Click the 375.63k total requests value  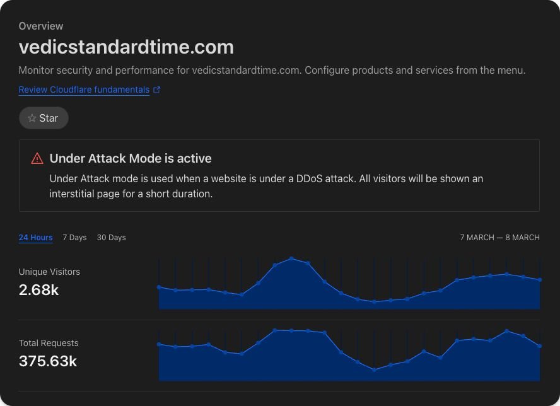tap(48, 361)
